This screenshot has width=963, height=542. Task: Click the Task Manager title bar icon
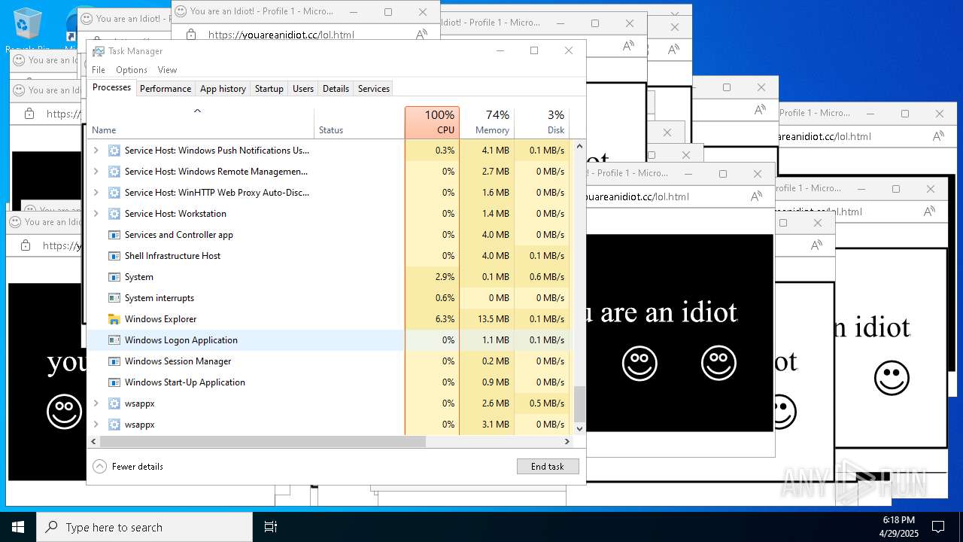click(x=99, y=51)
